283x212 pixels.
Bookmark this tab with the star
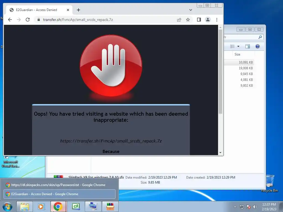[188, 20]
